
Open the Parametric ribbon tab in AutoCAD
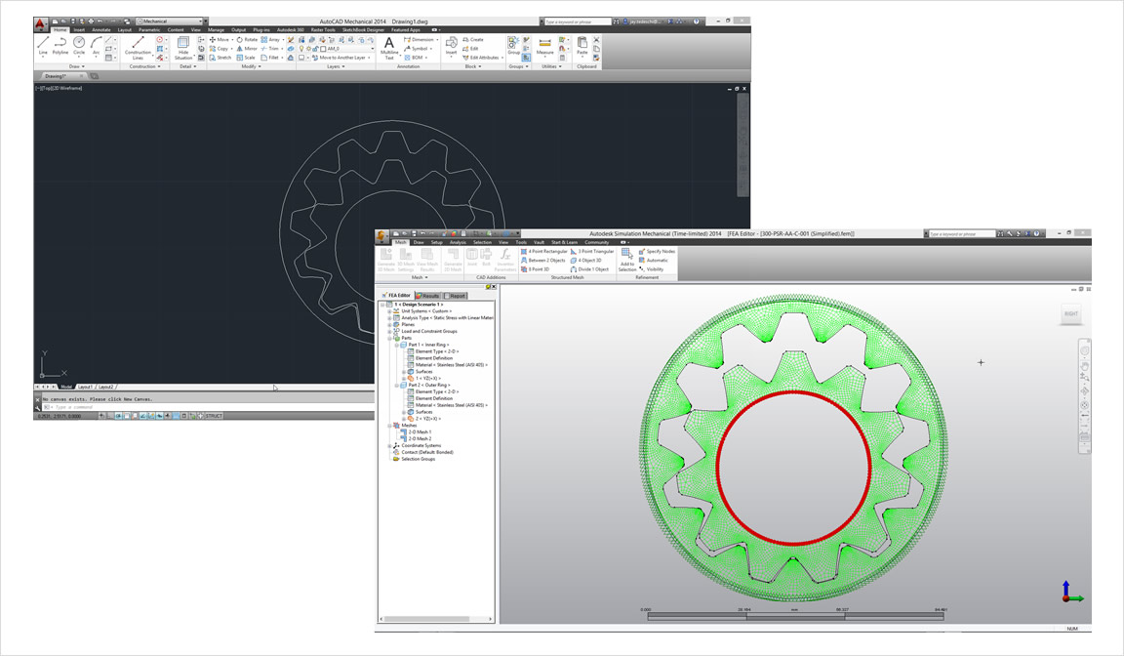click(x=149, y=30)
